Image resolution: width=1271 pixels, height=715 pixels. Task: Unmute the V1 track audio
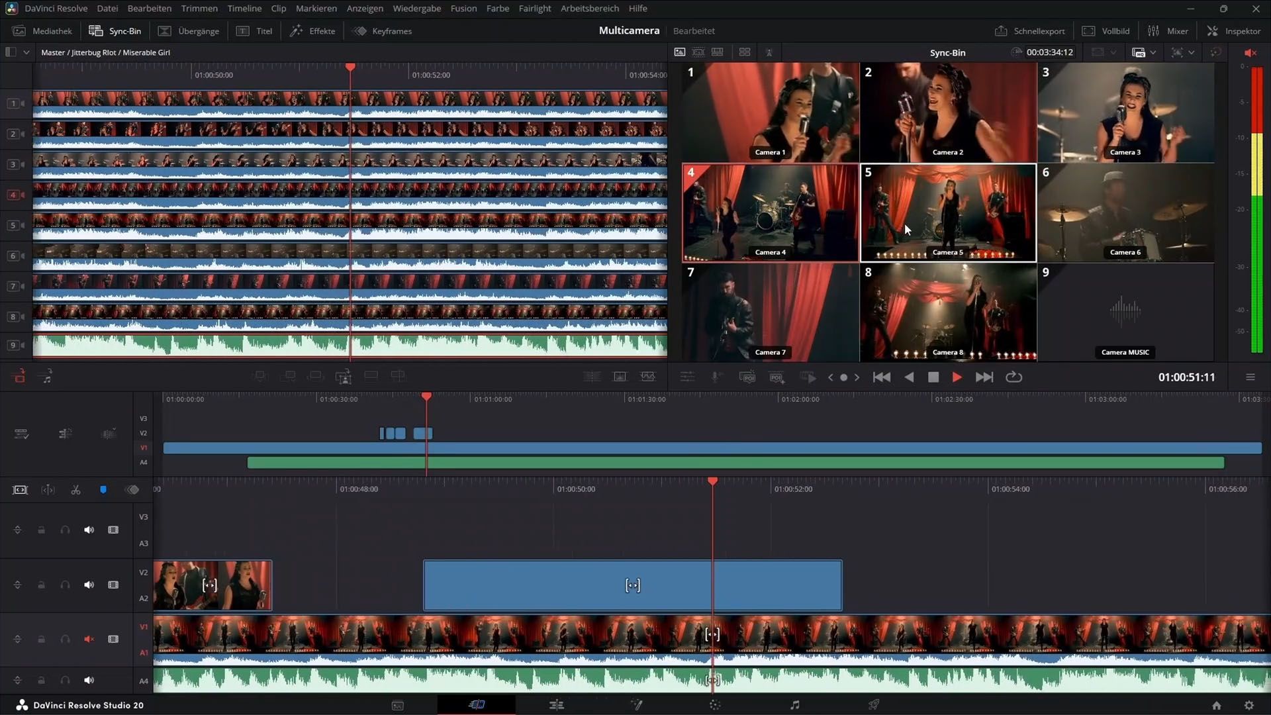[x=89, y=640]
